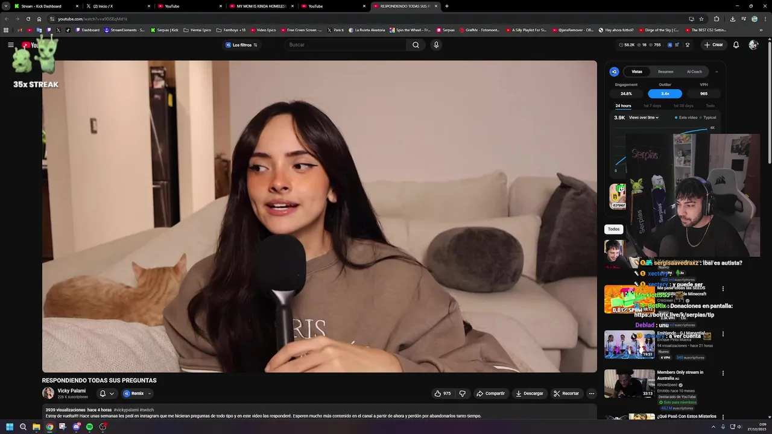Click the channel subscription bell icon

pos(103,394)
